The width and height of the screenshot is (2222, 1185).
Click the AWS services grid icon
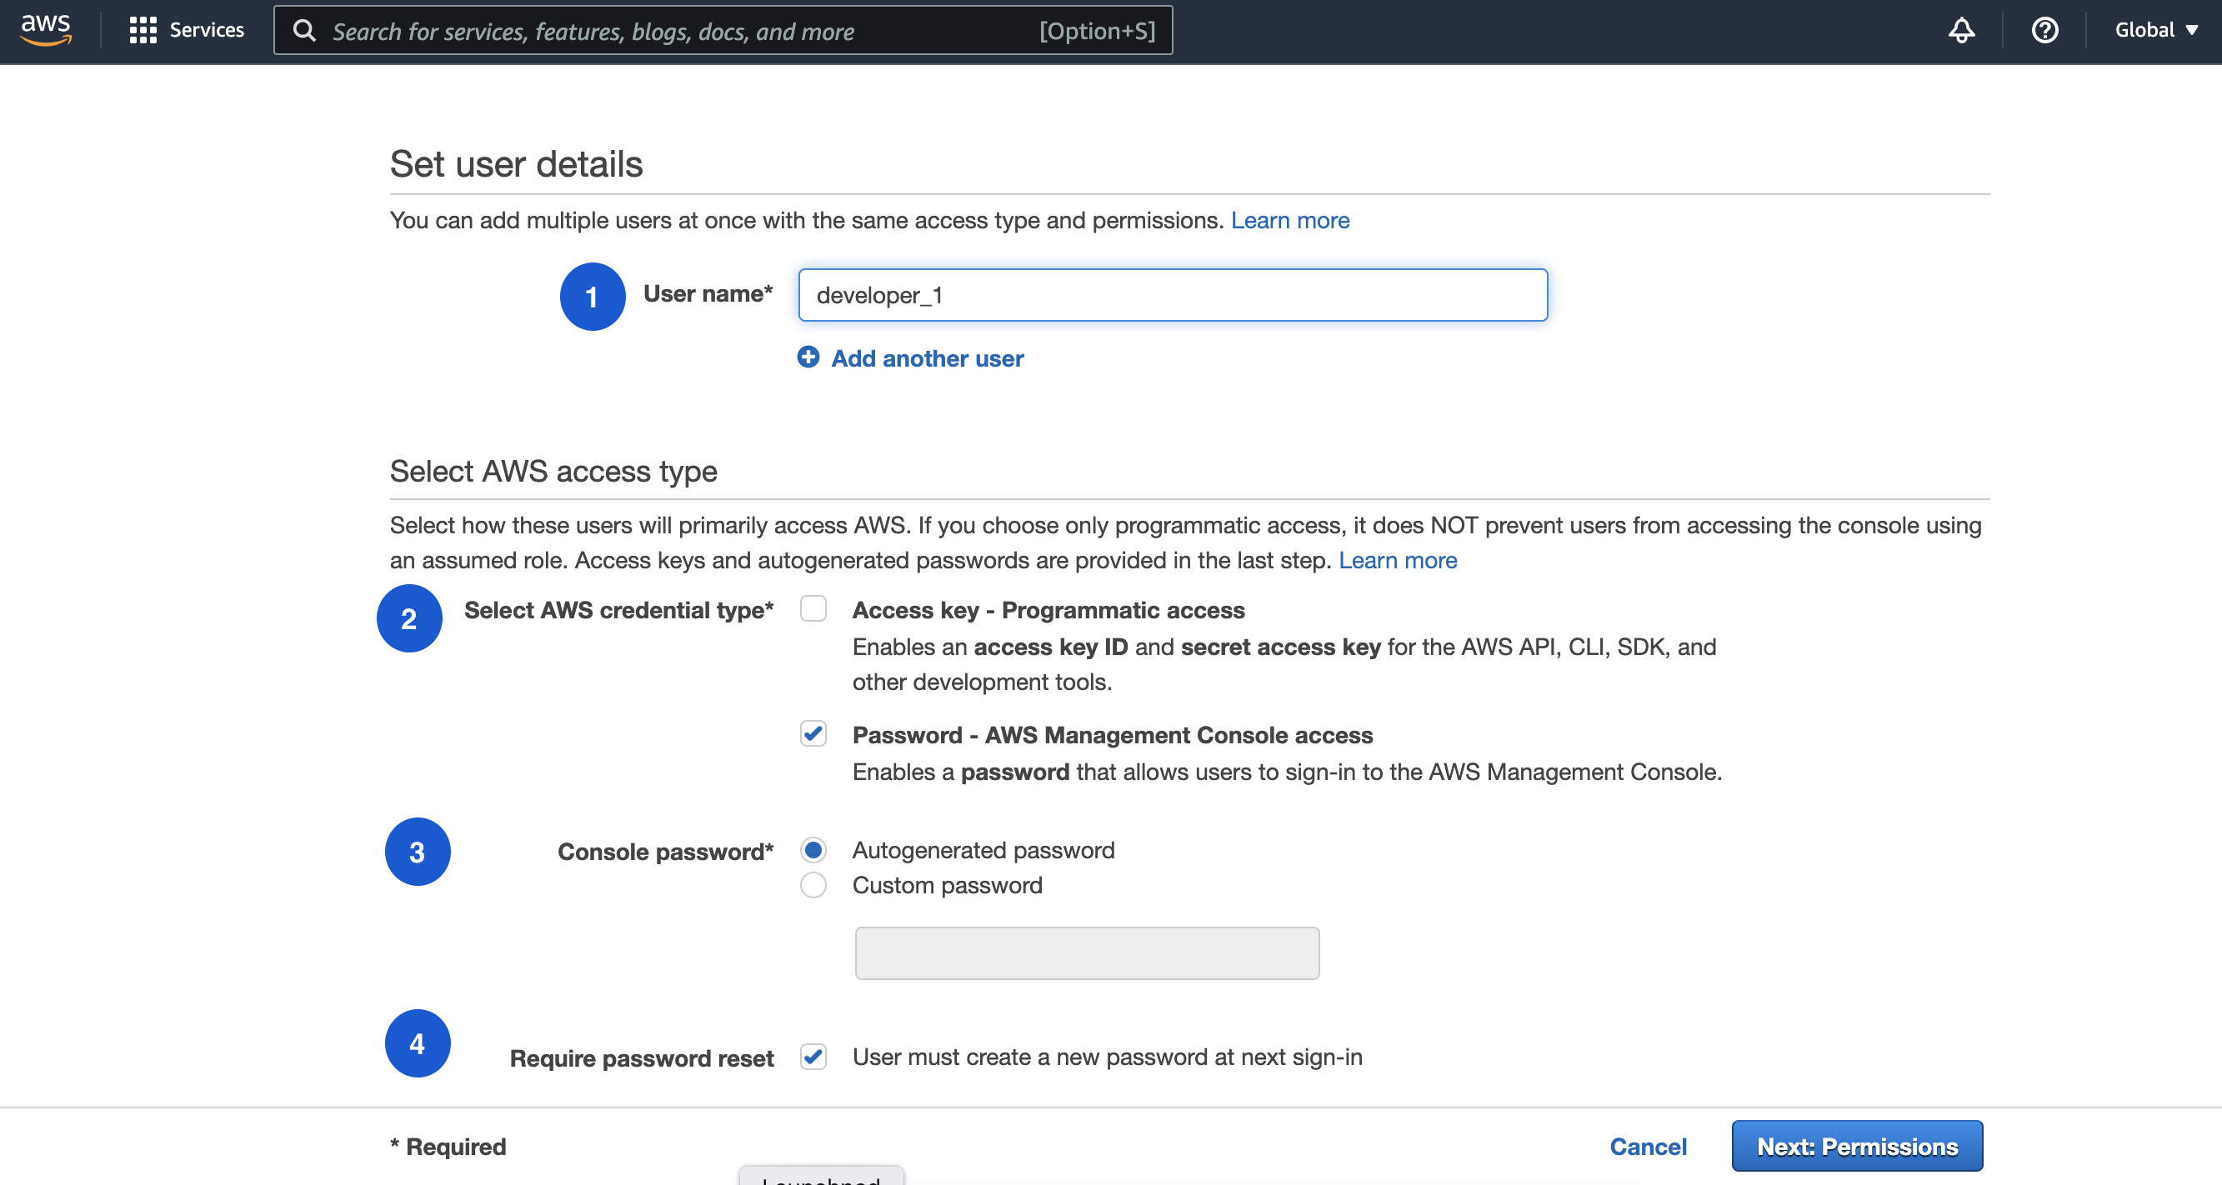coord(143,31)
